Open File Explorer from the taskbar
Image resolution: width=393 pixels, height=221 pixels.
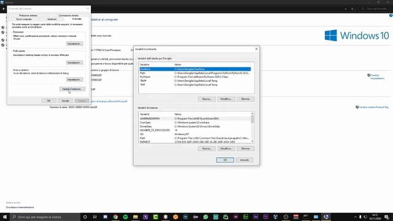135,217
